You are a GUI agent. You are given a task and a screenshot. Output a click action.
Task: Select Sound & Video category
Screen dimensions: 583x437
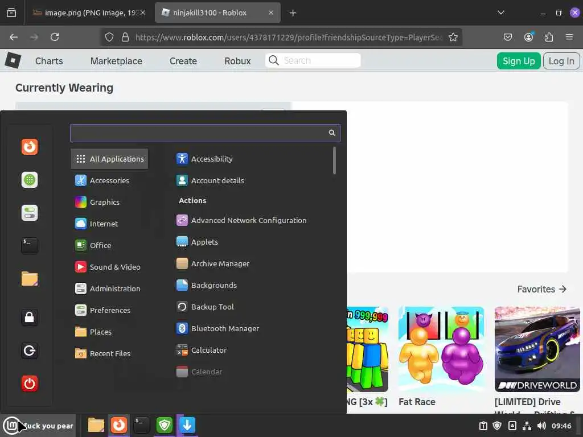coord(108,267)
